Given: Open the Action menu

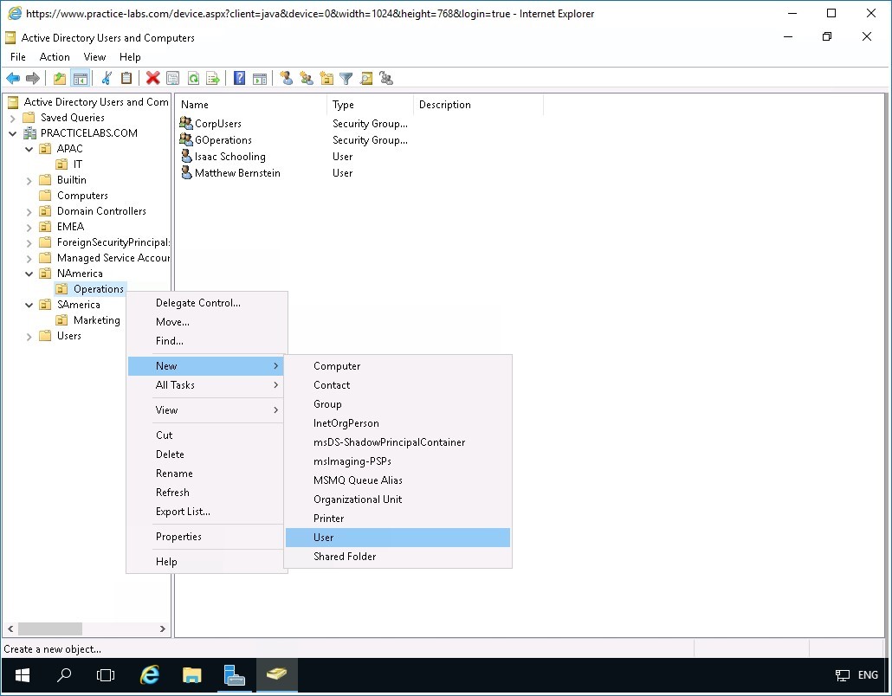Looking at the screenshot, I should pyautogui.click(x=55, y=57).
